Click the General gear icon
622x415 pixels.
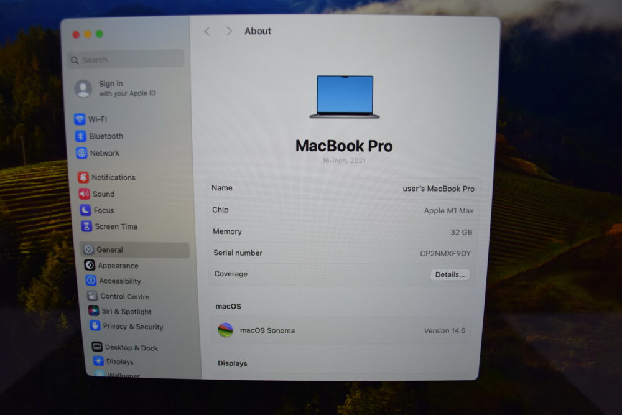[x=88, y=249]
